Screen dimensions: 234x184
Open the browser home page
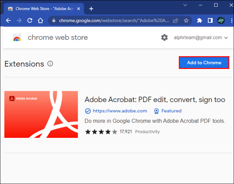40,20
